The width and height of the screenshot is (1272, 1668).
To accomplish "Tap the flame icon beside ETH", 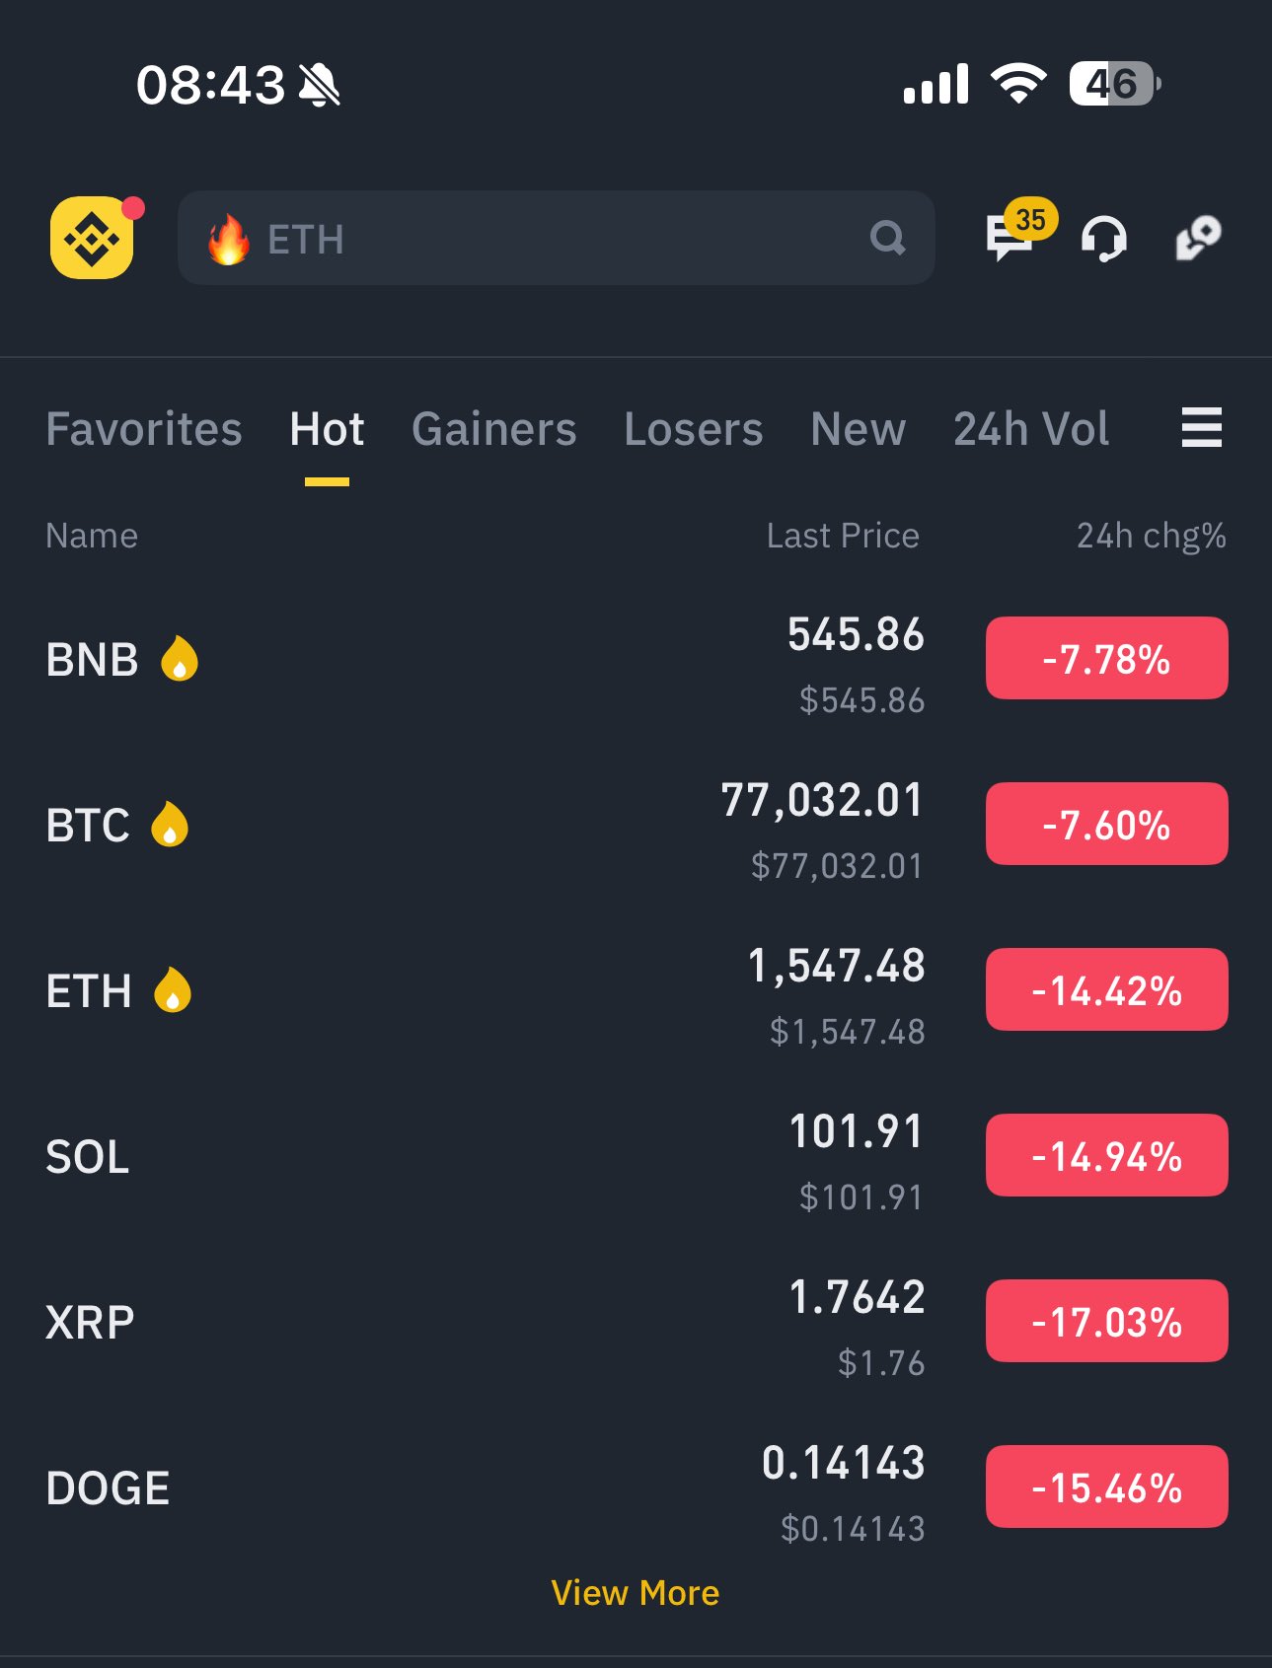I will (x=173, y=989).
